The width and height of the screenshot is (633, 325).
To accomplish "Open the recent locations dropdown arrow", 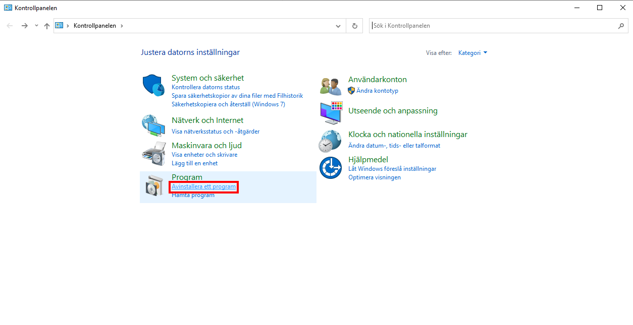I will tap(36, 26).
